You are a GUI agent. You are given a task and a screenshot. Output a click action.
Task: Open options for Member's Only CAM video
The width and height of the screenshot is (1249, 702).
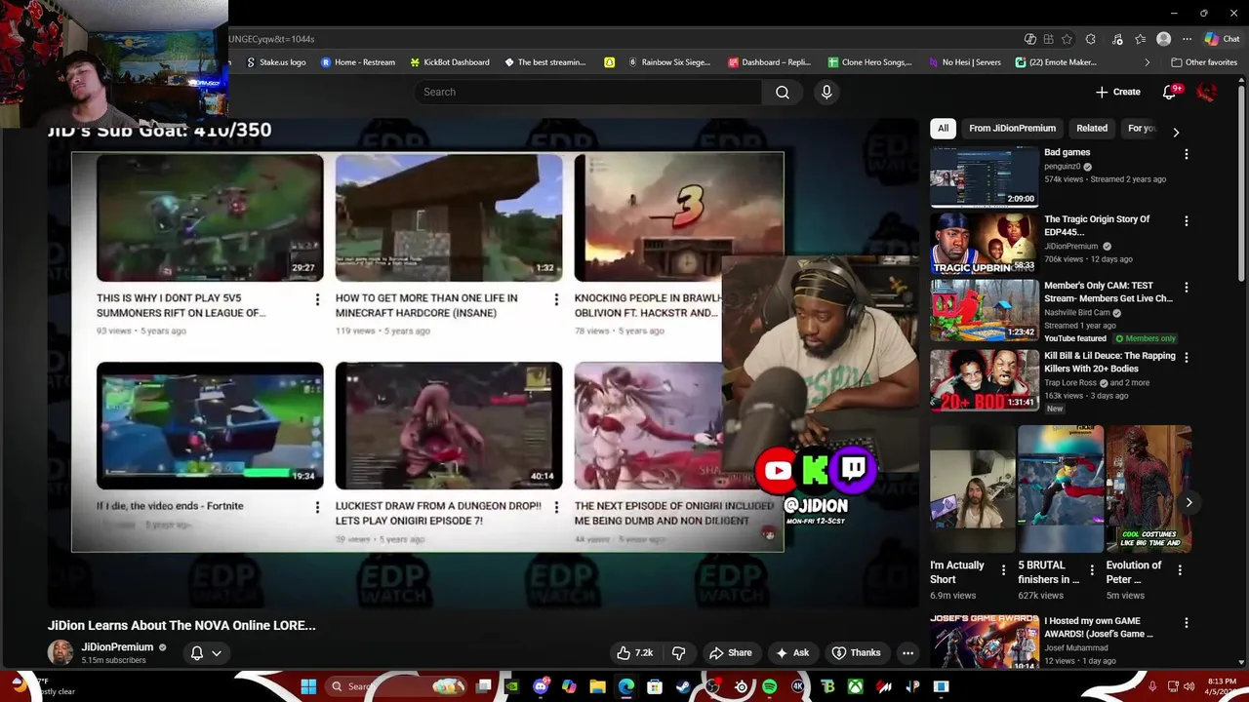click(x=1187, y=288)
